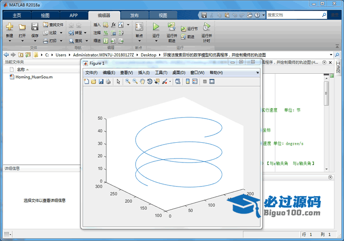Select the Pan hand tool in Figure 1
Viewport: 344px width, 241px height.
click(142, 82)
